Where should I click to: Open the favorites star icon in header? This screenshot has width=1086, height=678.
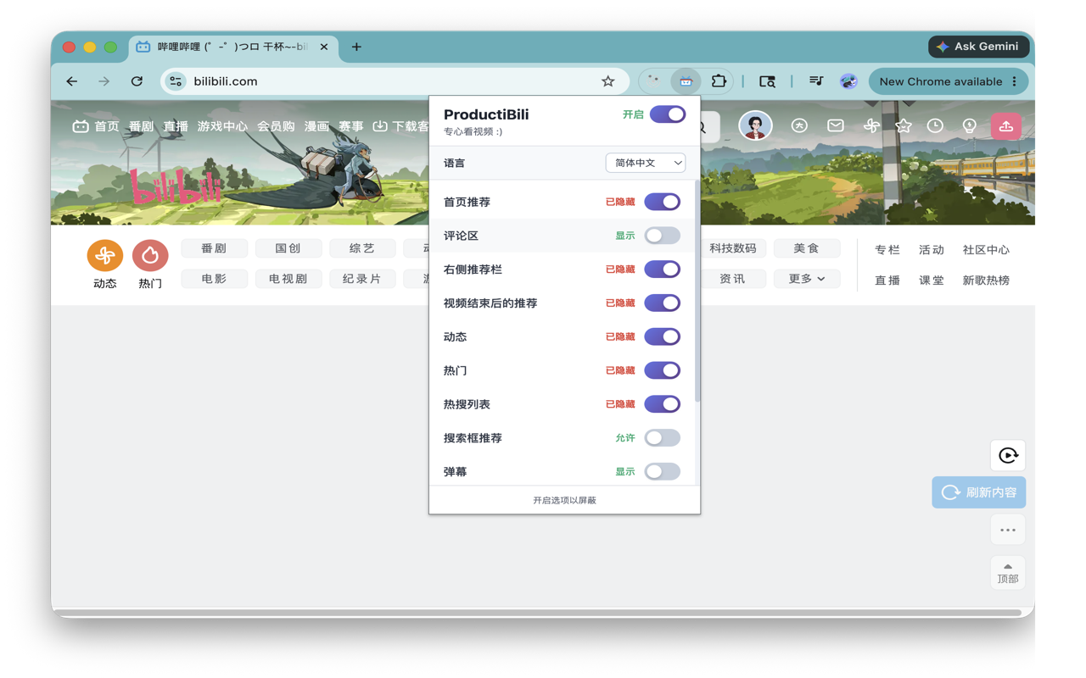(x=904, y=125)
